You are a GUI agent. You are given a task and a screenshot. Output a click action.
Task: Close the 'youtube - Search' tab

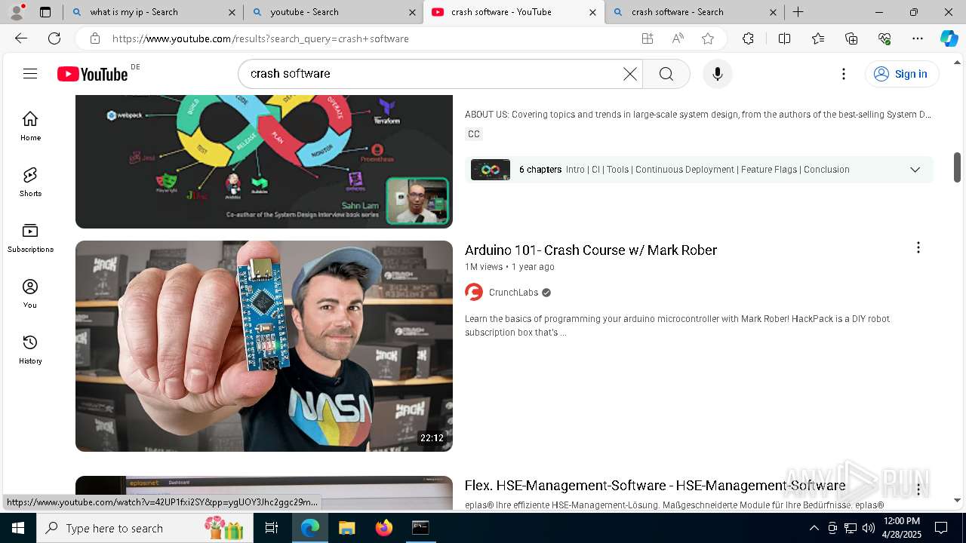coord(412,12)
